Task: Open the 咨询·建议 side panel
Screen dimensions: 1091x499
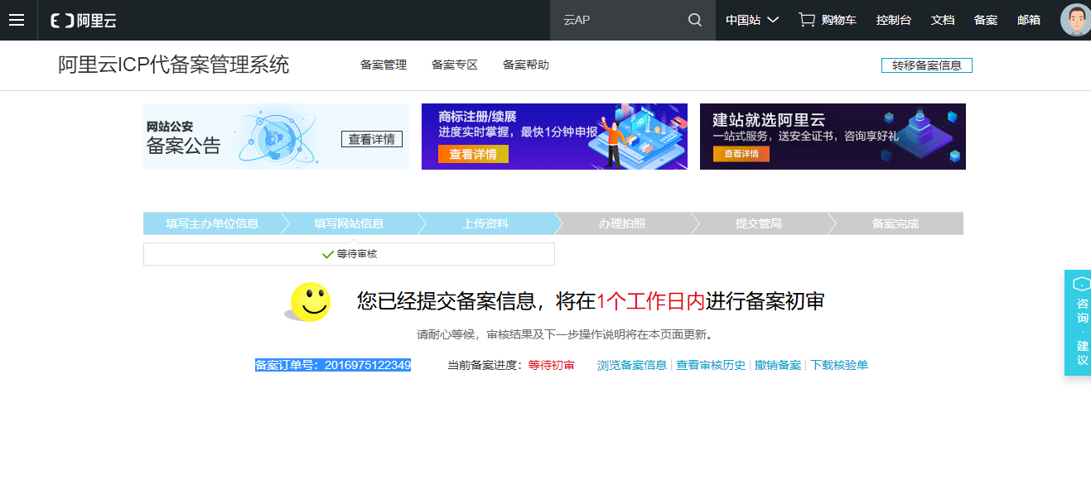Action: tap(1078, 322)
